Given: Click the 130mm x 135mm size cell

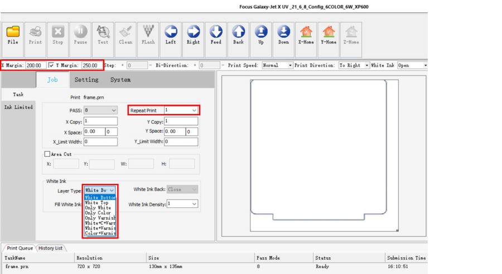Looking at the screenshot, I should click(166, 266).
